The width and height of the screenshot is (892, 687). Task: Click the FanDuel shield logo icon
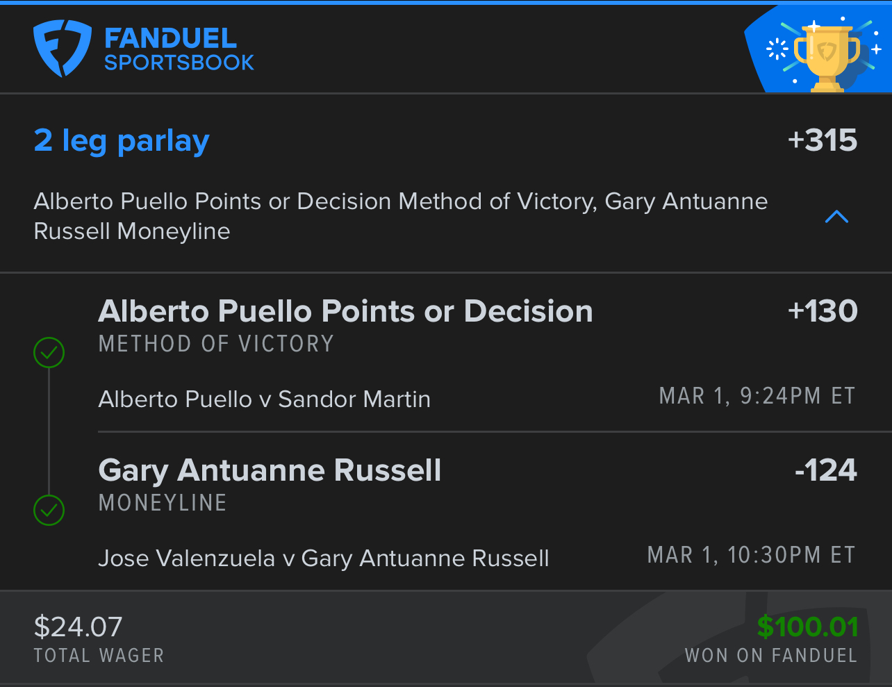point(63,48)
